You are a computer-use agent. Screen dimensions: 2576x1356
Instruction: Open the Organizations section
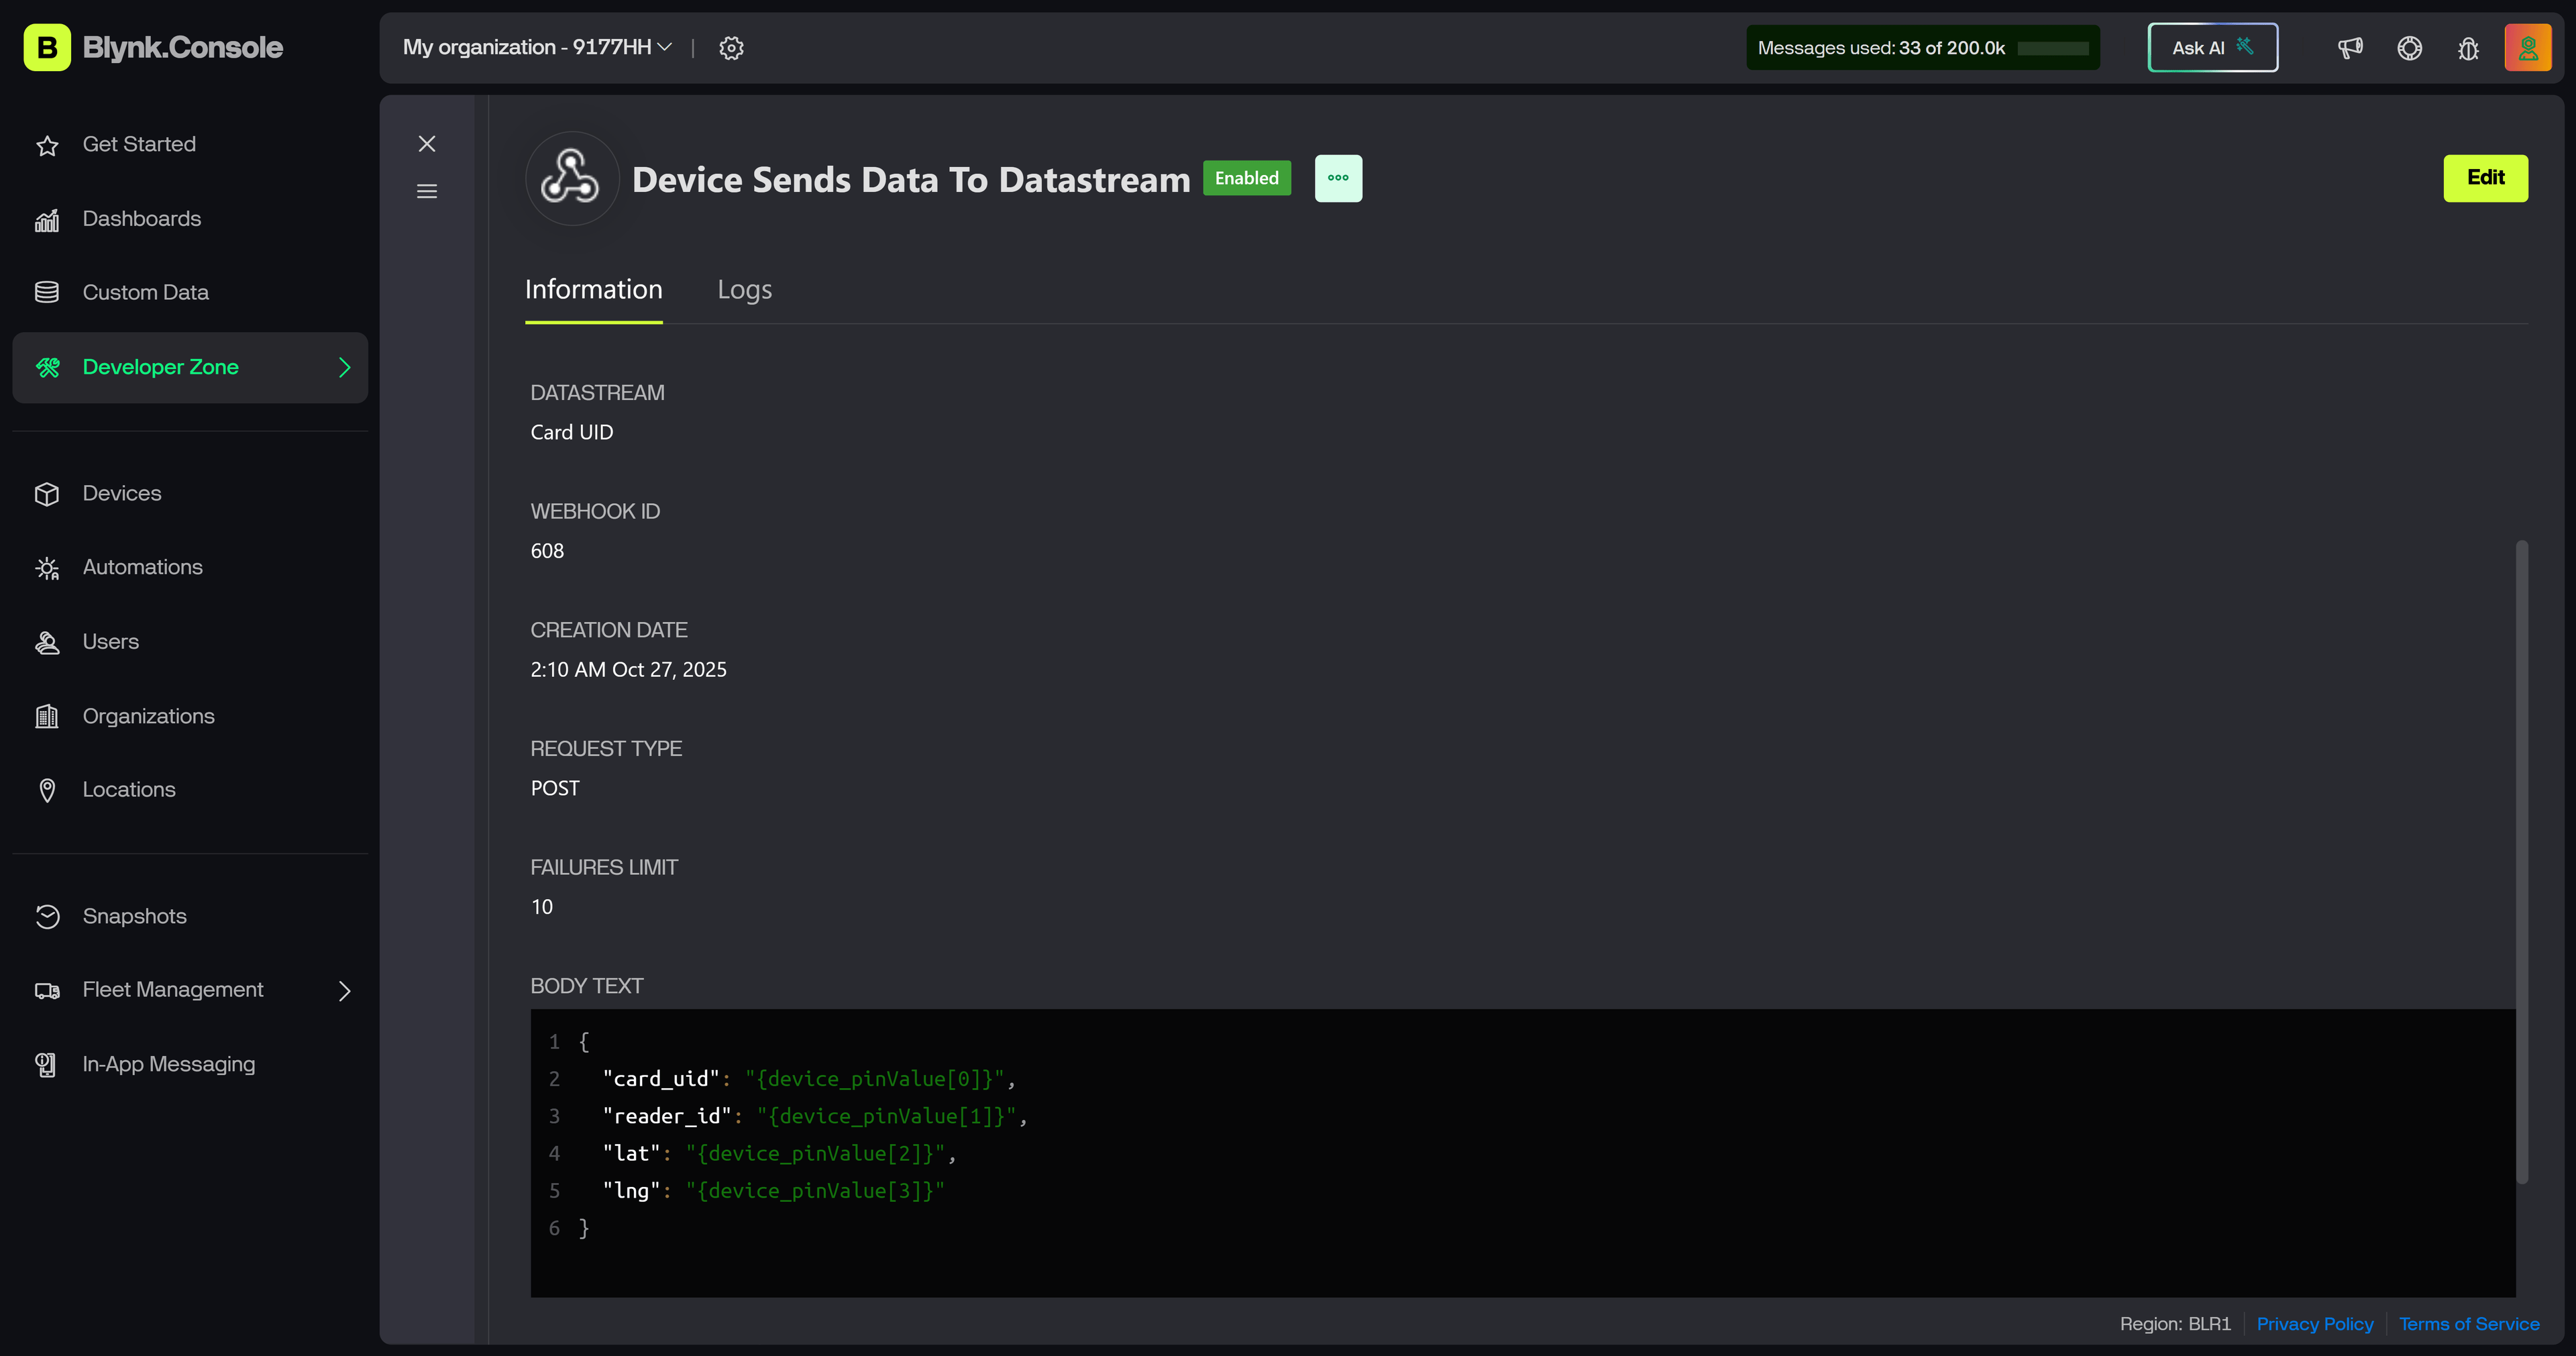(148, 716)
